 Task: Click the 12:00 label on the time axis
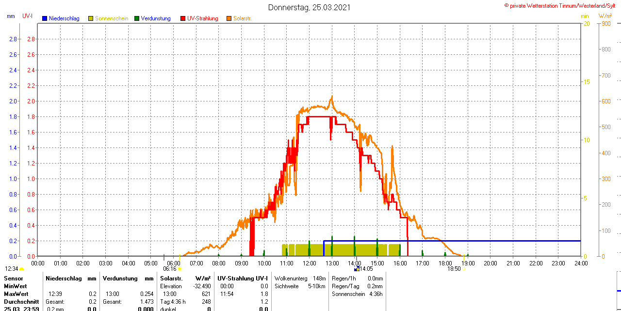click(x=310, y=263)
